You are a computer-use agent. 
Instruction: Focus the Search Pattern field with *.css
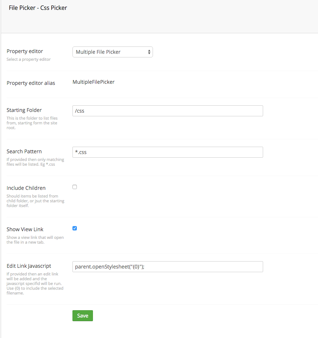pyautogui.click(x=168, y=152)
